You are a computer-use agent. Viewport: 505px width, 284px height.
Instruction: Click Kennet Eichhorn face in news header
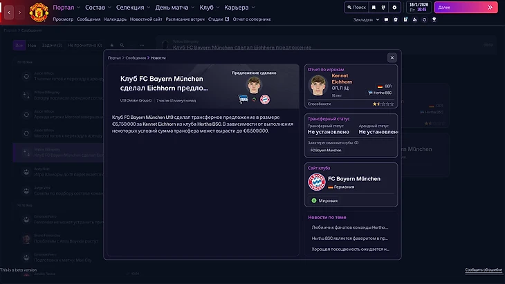(x=254, y=85)
